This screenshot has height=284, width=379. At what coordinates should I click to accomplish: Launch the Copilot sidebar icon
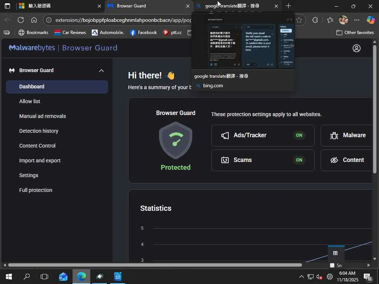[x=370, y=20]
